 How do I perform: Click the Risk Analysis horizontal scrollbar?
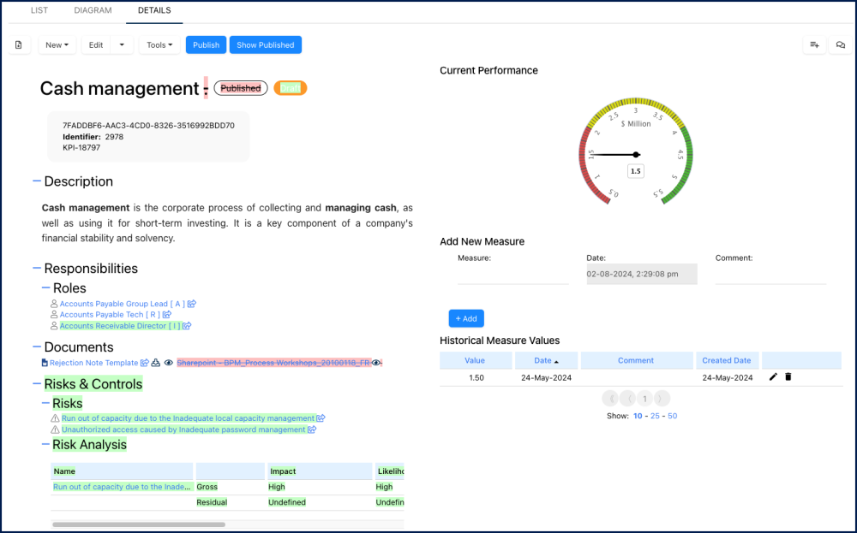tap(139, 524)
